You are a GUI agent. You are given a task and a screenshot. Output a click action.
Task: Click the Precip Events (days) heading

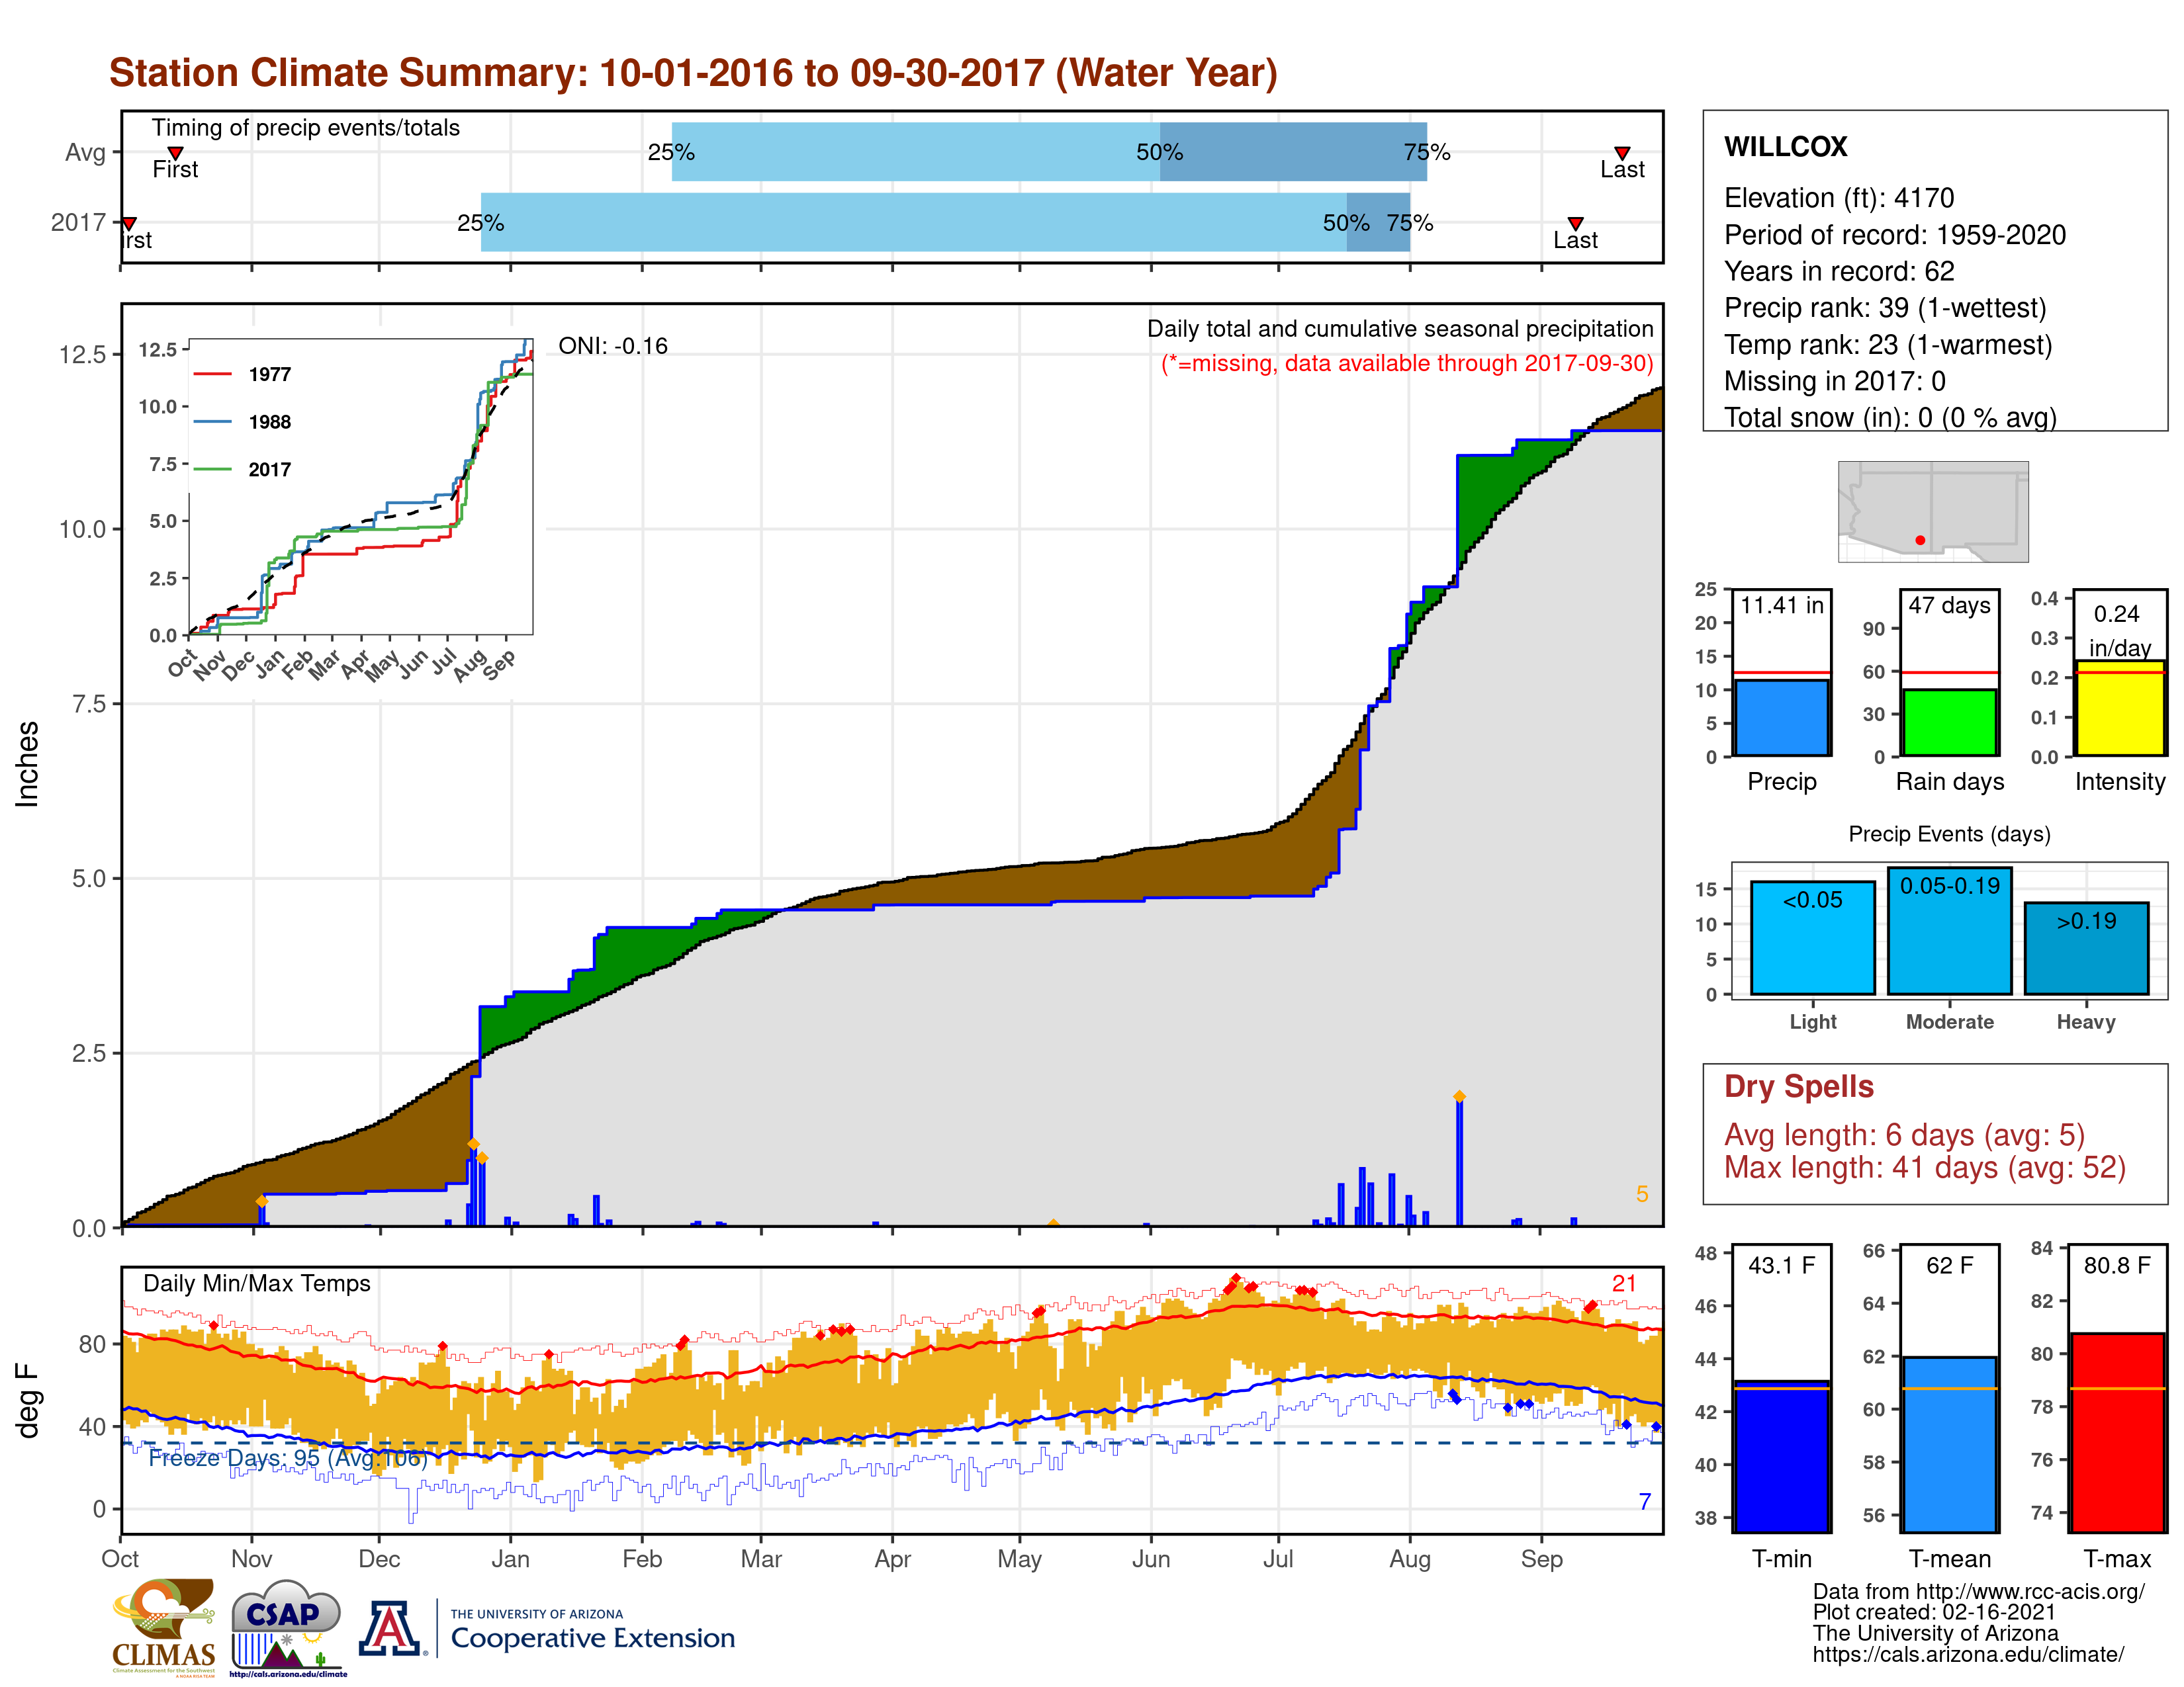point(1949,834)
